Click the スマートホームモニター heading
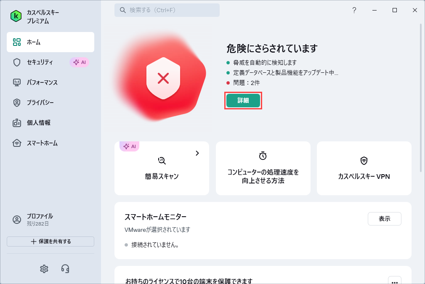 (x=156, y=217)
